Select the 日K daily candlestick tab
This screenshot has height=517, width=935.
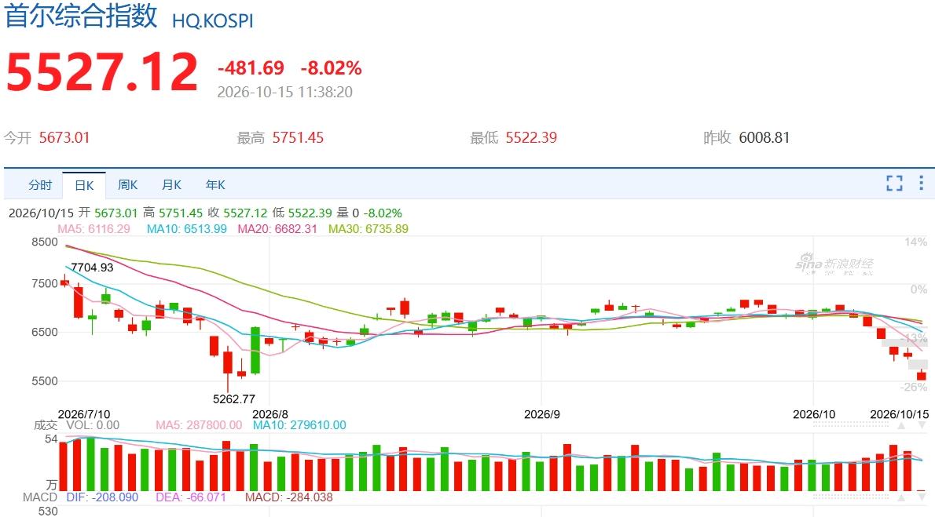pyautogui.click(x=84, y=185)
